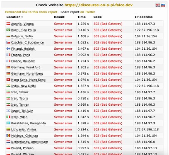Image resolution: width=169 pixels, height=155 pixels.
Task: Select the Time column header
Action: click(x=82, y=17)
